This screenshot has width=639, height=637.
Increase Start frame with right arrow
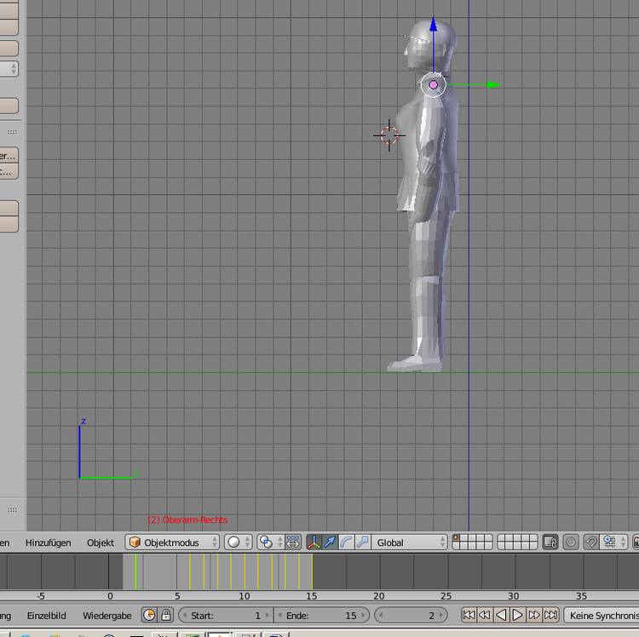[x=268, y=615]
